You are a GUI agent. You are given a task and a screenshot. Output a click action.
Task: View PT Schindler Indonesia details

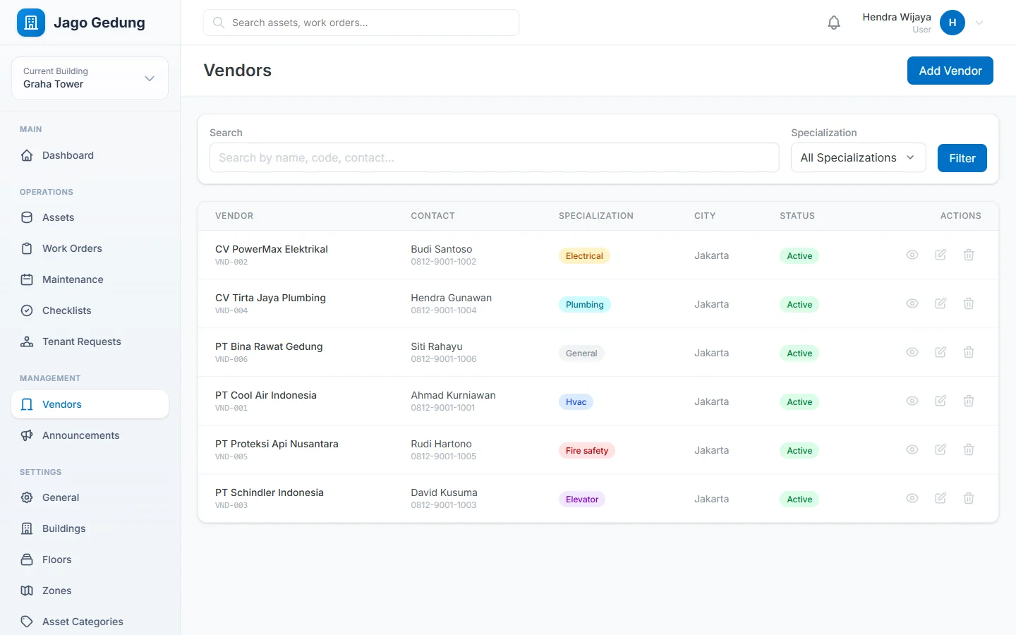pyautogui.click(x=912, y=498)
